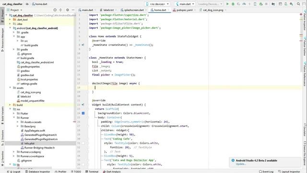This screenshot has width=307, height=173.
Task: Toggle the Structure side panel
Action: [2, 138]
